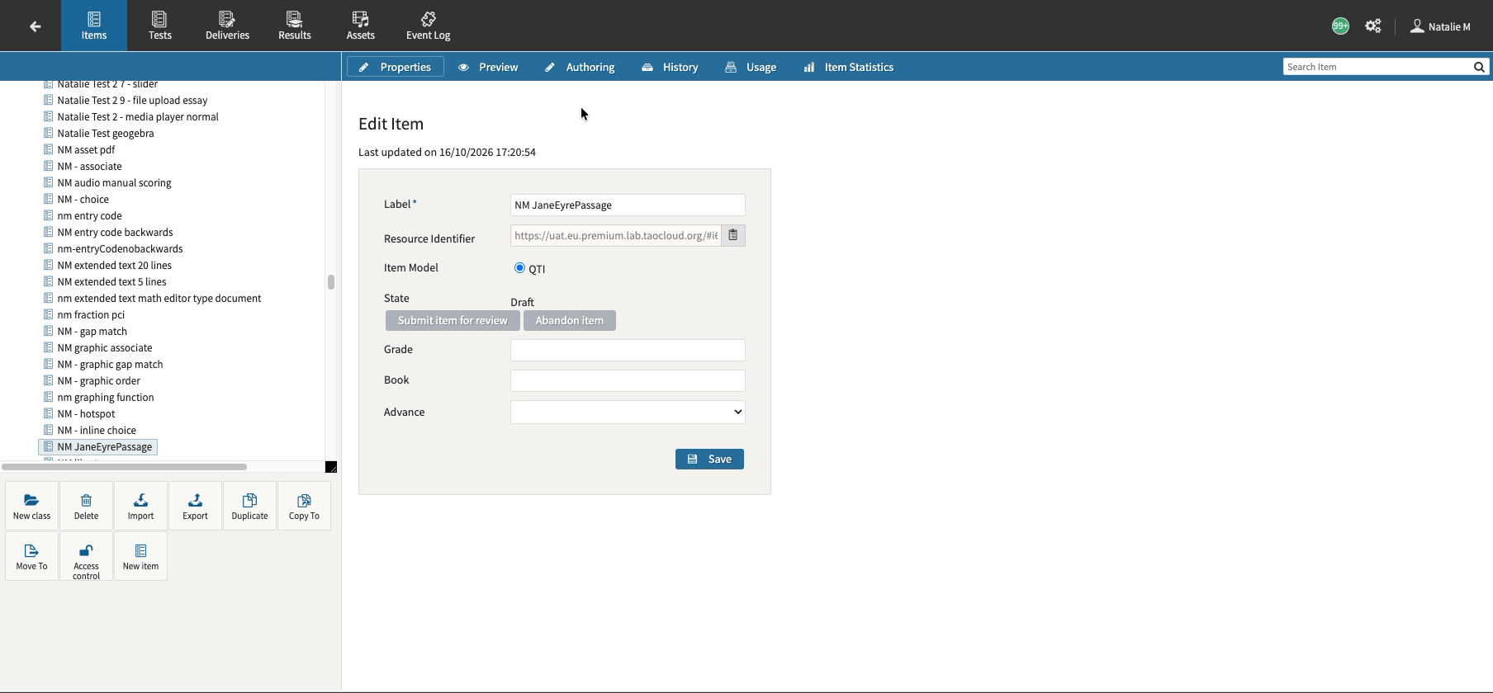
Task: Import an item
Action: [140, 506]
